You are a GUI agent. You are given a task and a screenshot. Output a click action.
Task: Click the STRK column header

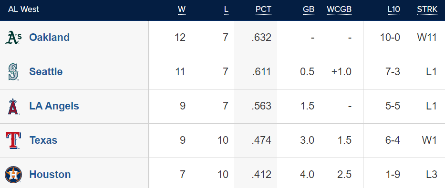point(427,10)
